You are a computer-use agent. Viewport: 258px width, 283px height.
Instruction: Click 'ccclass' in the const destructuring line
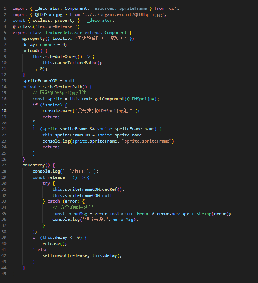[x=41, y=21]
